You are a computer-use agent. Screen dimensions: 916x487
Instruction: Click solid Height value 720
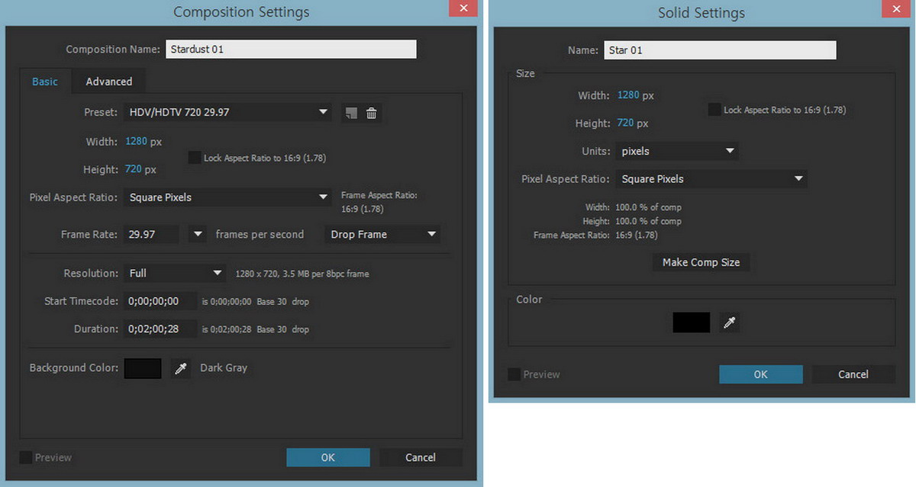[625, 123]
